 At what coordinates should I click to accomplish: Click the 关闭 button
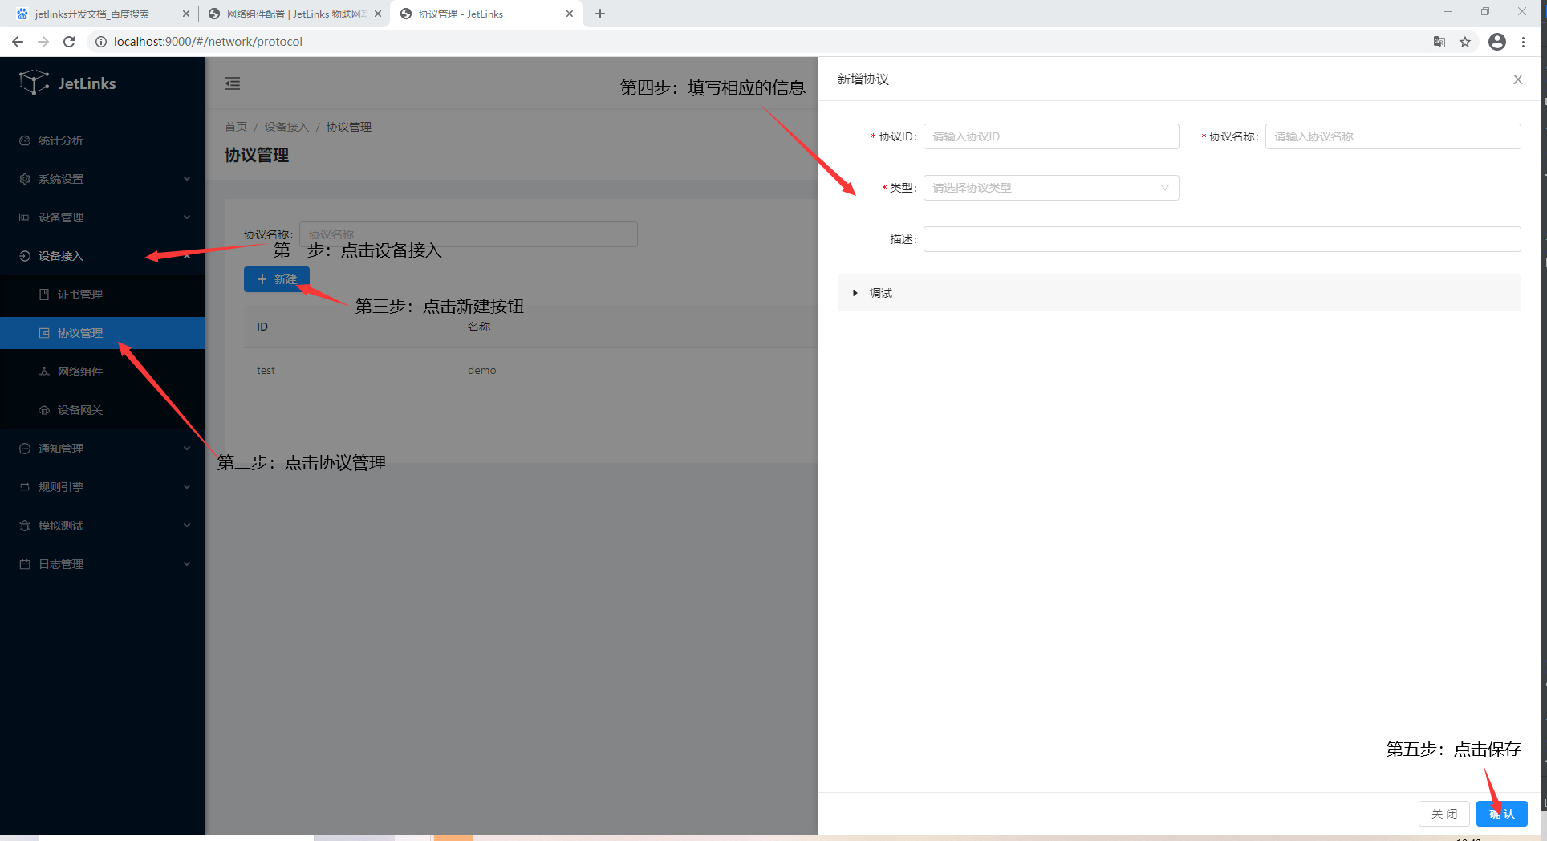click(1443, 814)
